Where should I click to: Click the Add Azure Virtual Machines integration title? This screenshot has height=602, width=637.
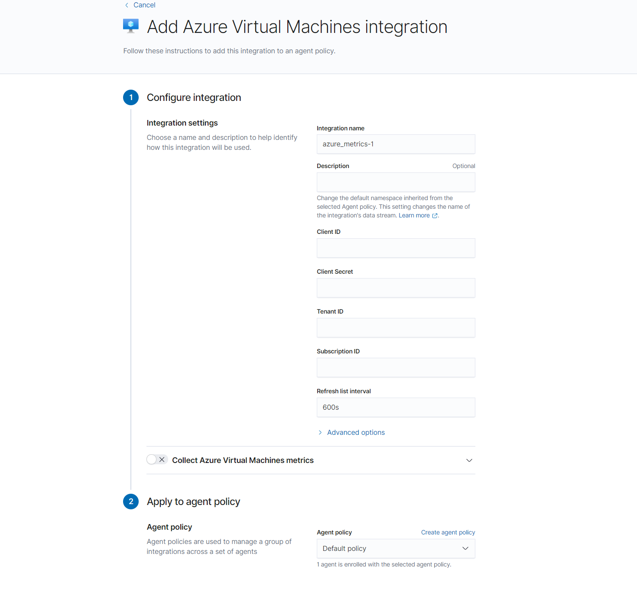click(297, 27)
